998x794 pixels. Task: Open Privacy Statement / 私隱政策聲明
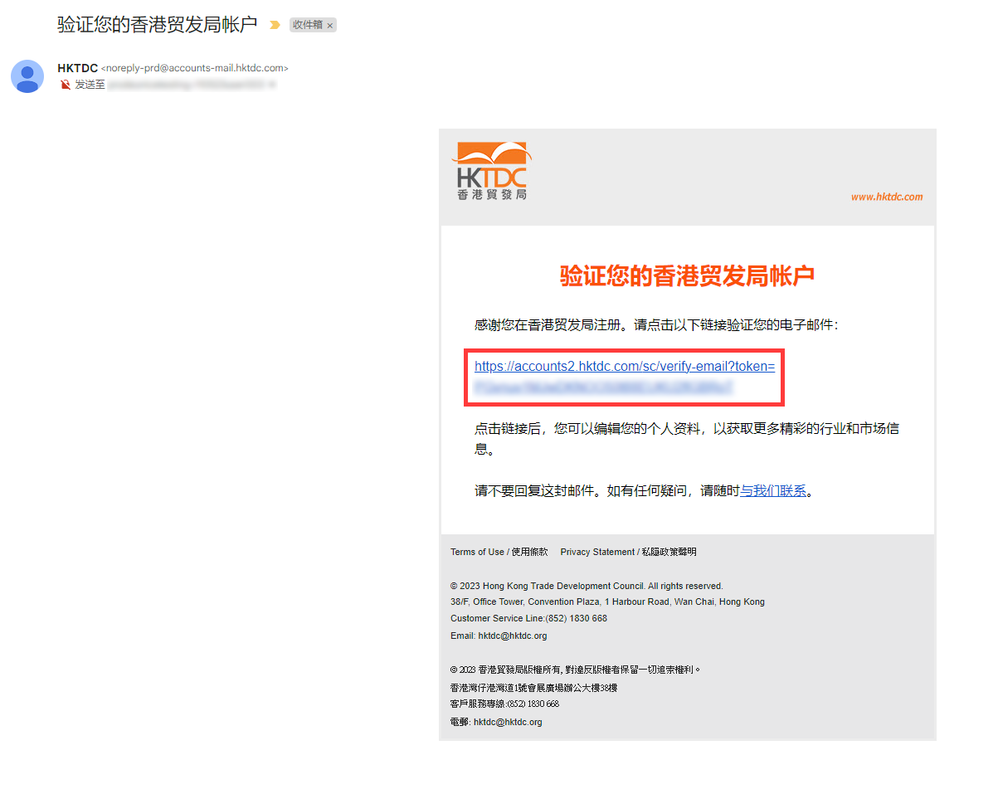point(628,552)
